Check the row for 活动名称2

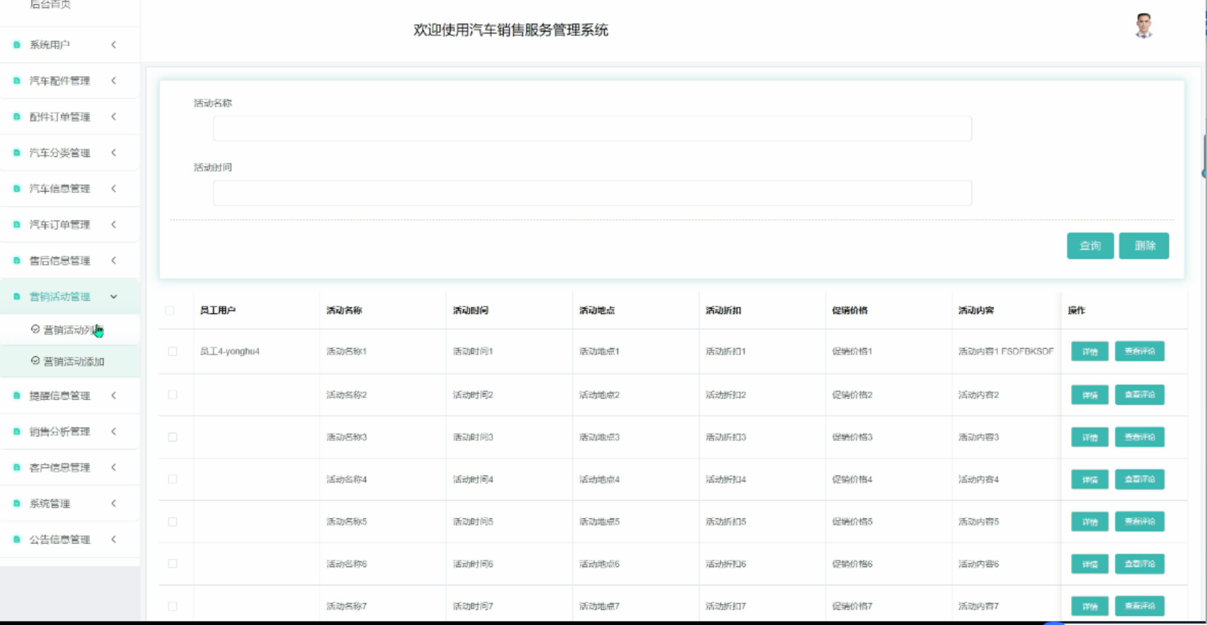[173, 395]
